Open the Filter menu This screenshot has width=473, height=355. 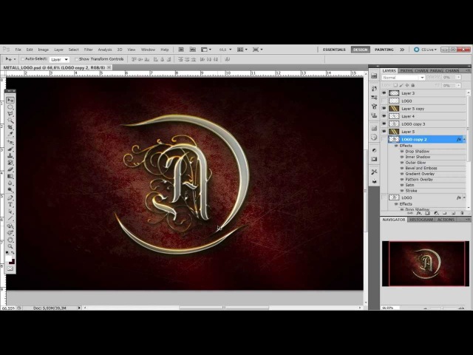pyautogui.click(x=88, y=50)
